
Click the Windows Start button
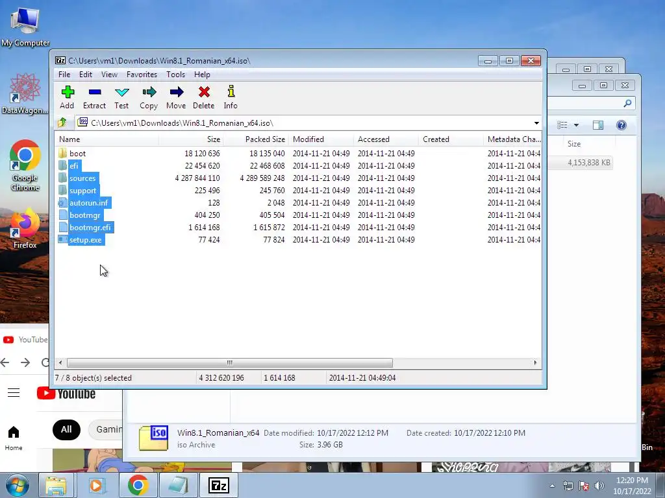click(x=18, y=485)
